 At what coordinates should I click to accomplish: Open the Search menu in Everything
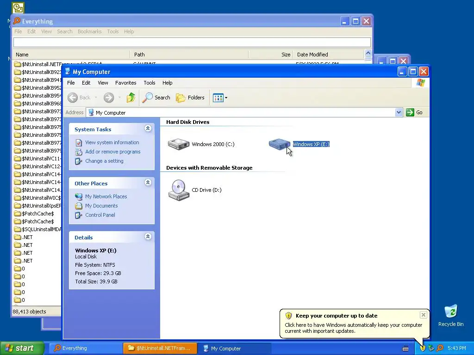[x=65, y=31]
